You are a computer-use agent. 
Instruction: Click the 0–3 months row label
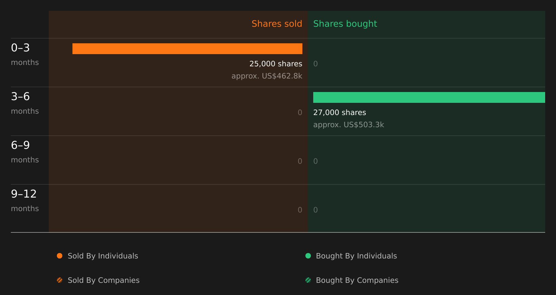[x=25, y=54]
